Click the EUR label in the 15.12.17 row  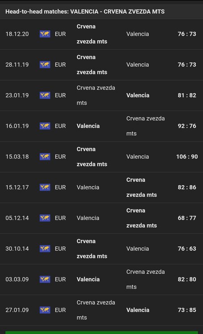(x=60, y=187)
